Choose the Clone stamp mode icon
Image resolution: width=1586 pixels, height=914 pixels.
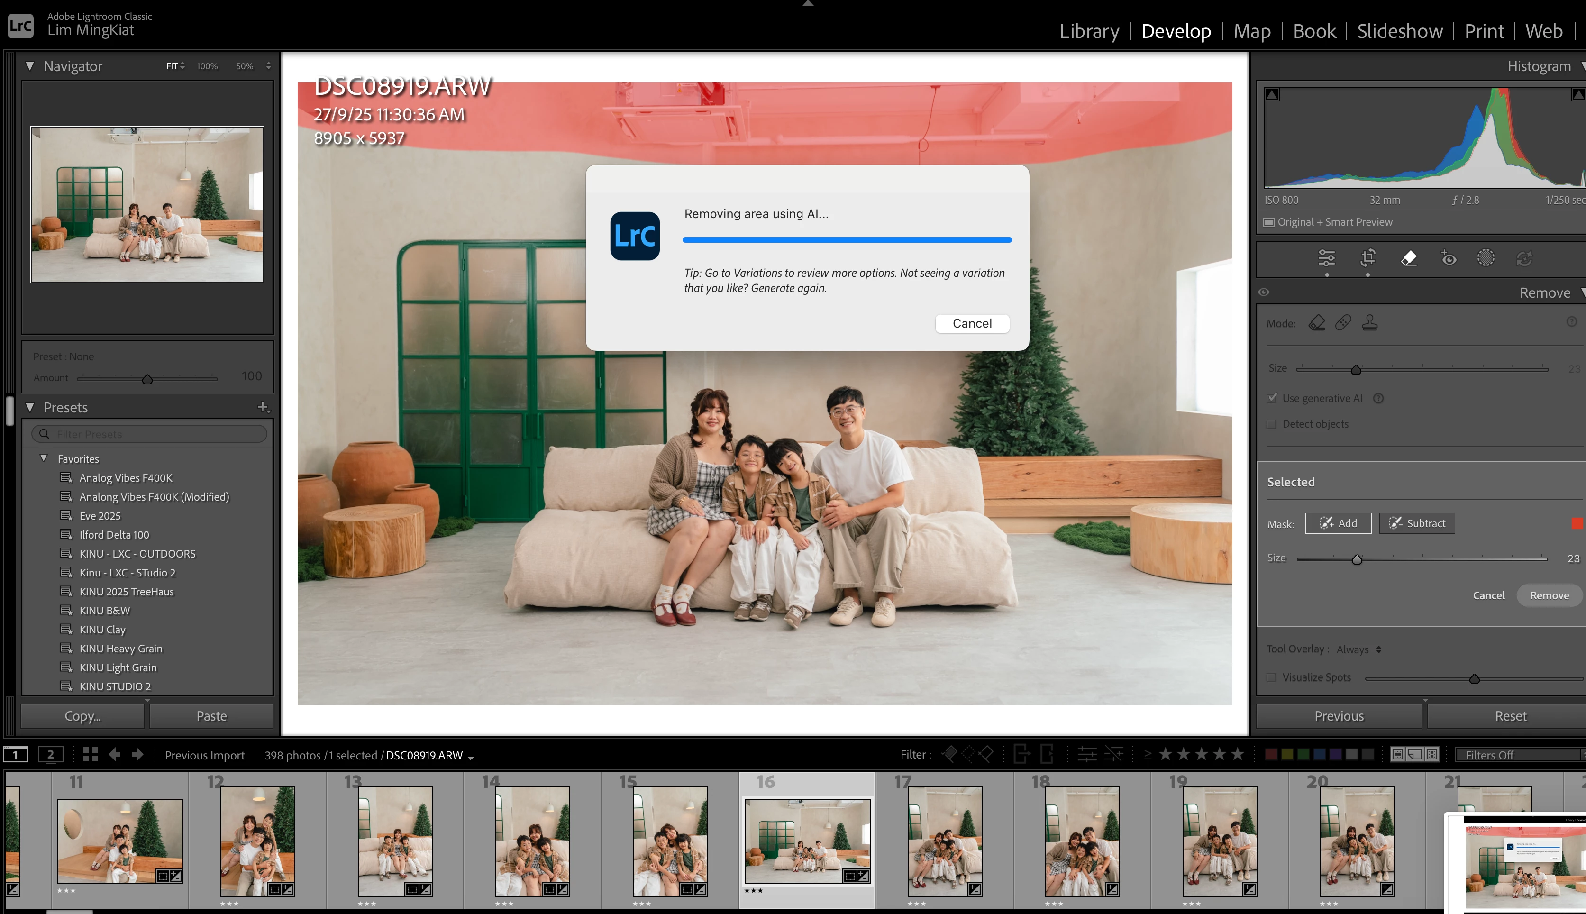1369,323
